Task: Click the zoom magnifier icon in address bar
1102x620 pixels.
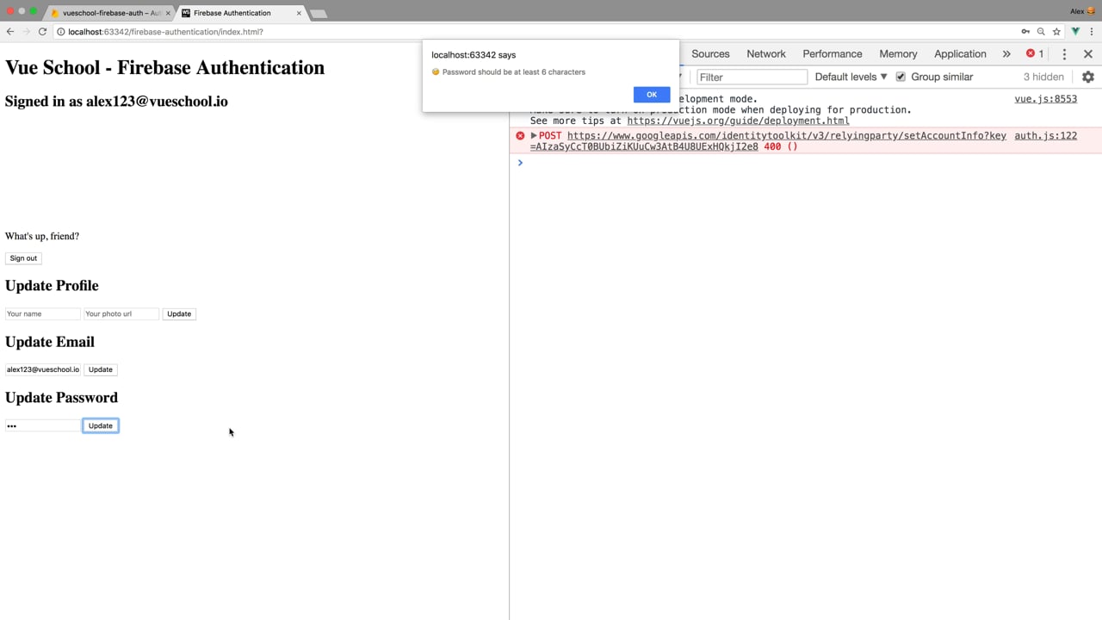Action: (1041, 32)
